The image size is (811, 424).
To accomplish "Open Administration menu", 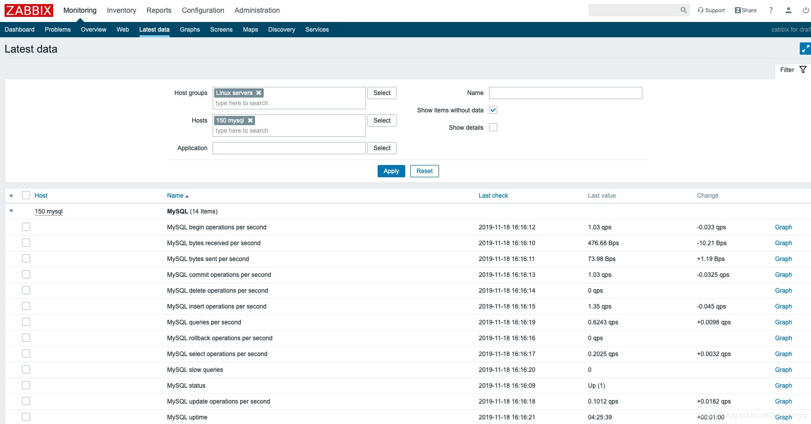I will [x=257, y=10].
